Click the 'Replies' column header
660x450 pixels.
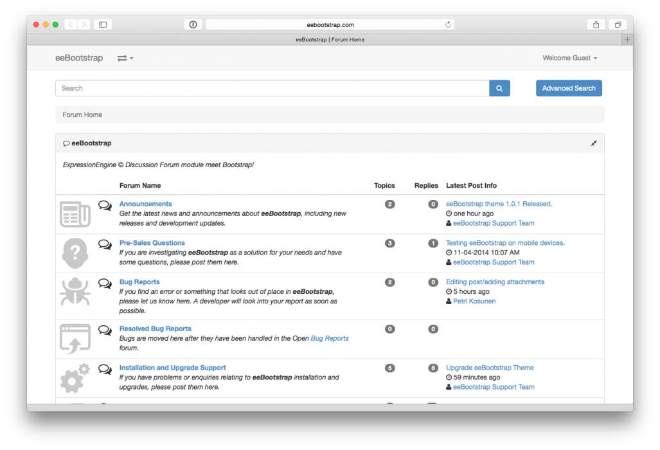[x=426, y=186]
